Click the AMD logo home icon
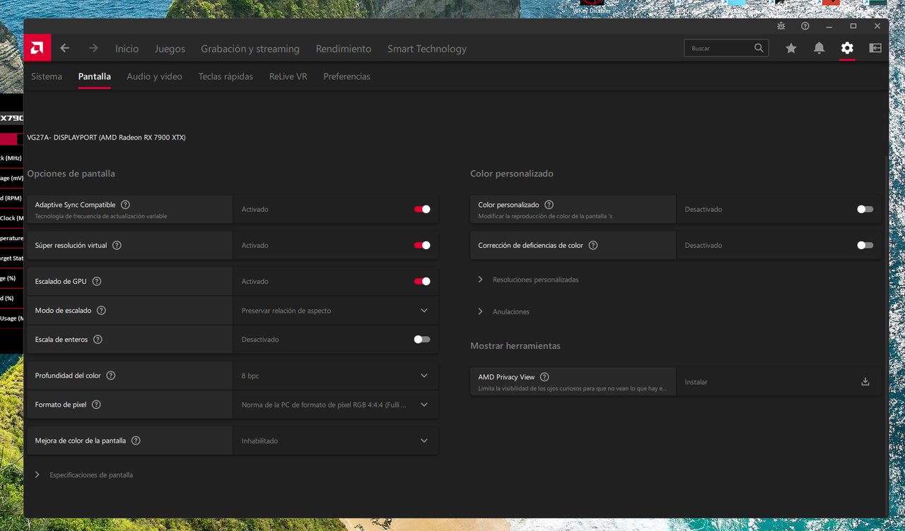 [37, 48]
